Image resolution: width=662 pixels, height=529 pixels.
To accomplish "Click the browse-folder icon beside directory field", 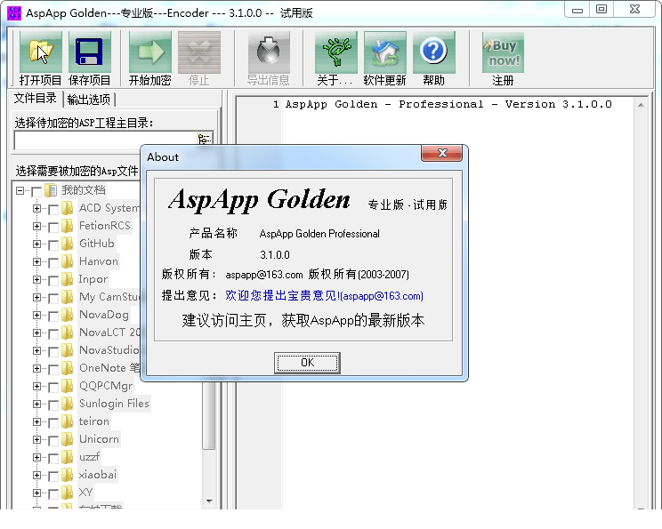I will coord(205,140).
